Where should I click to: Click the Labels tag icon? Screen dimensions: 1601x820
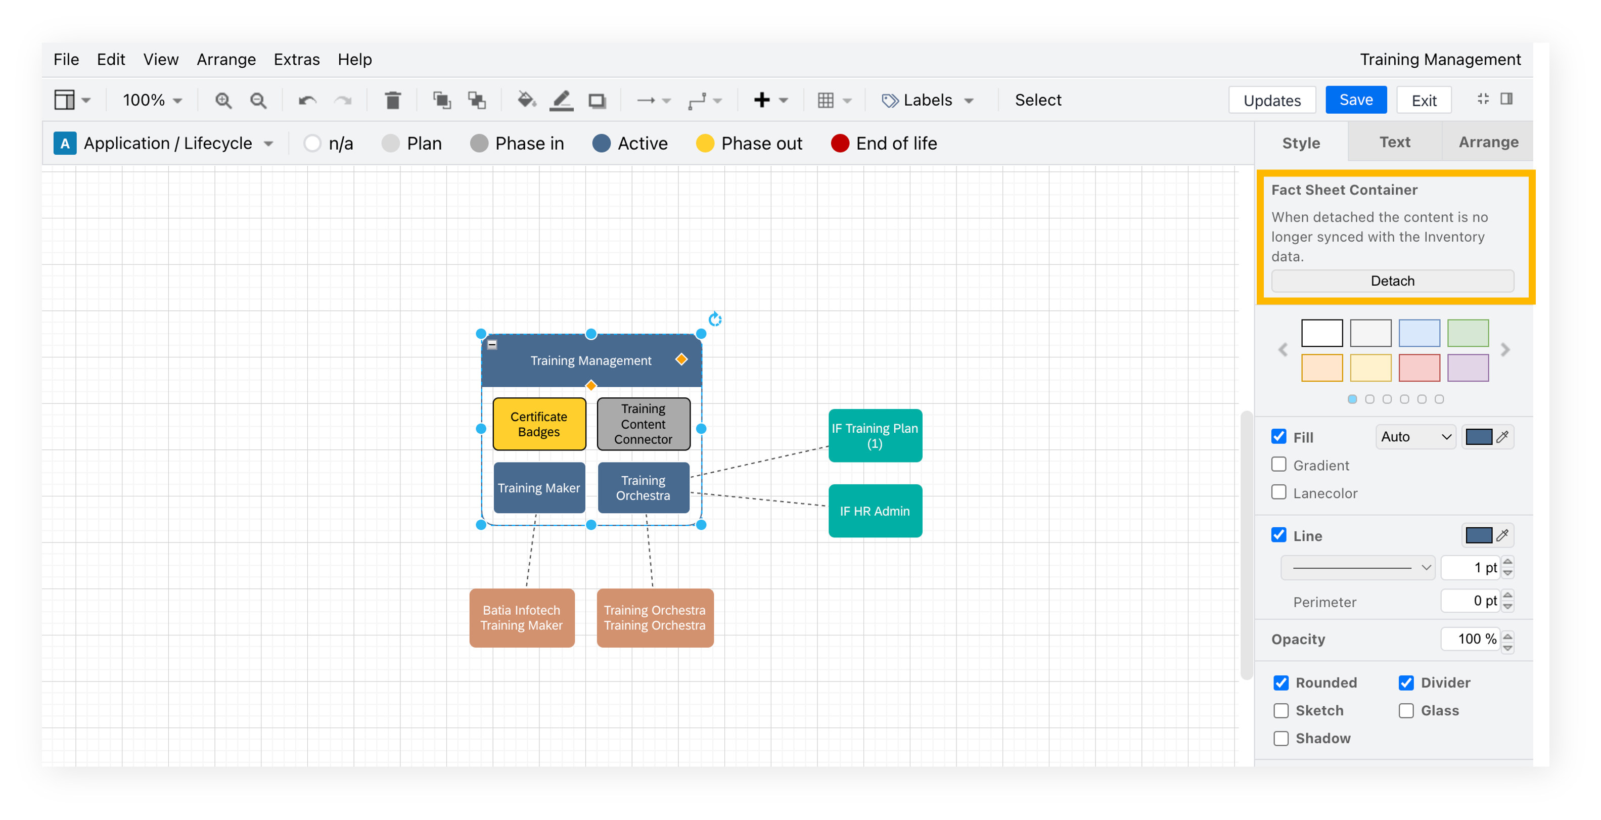coord(890,101)
